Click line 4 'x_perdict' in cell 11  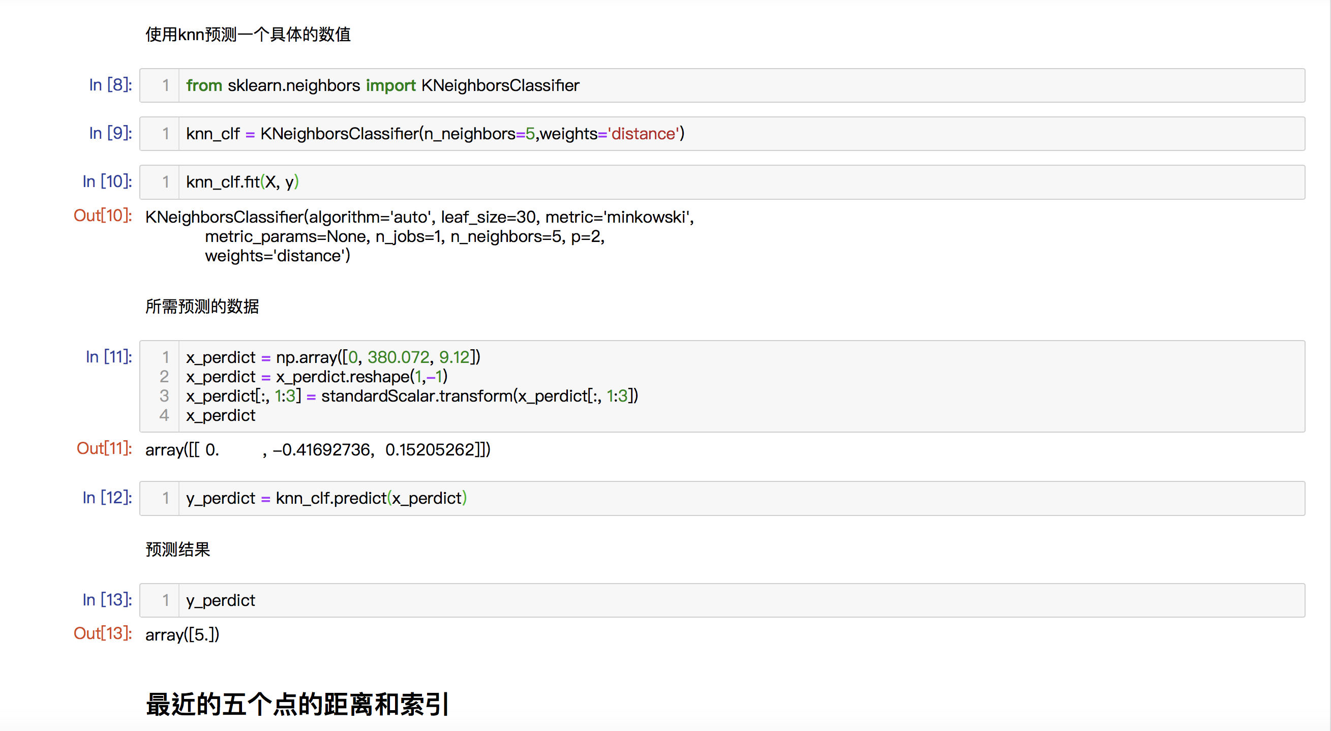(221, 415)
